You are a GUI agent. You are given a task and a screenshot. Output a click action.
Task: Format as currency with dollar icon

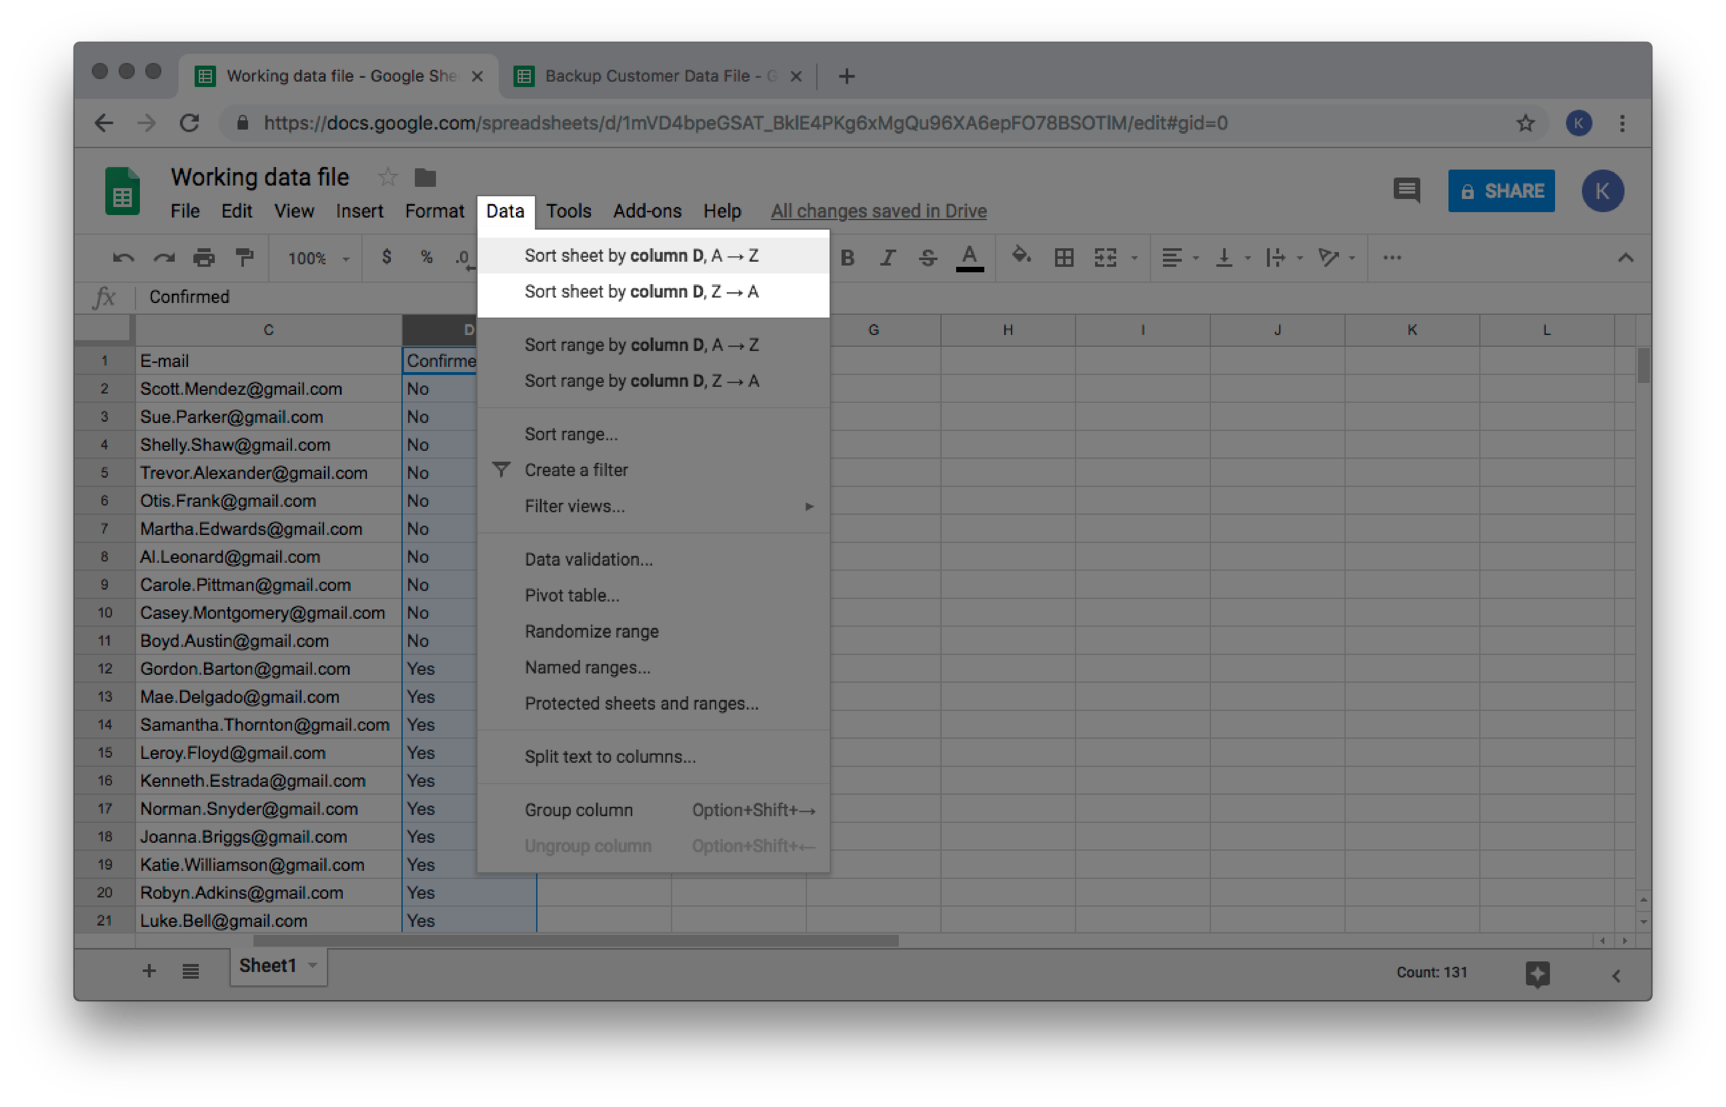387,257
